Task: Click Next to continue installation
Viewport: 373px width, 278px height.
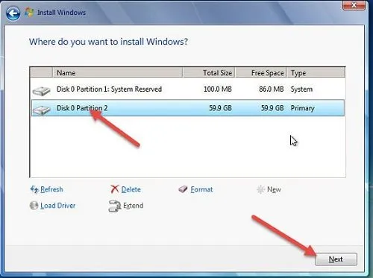Action: coord(336,259)
